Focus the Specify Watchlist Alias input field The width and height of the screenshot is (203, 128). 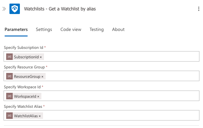[102, 115]
